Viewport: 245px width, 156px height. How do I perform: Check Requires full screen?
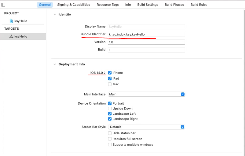click(x=110, y=139)
